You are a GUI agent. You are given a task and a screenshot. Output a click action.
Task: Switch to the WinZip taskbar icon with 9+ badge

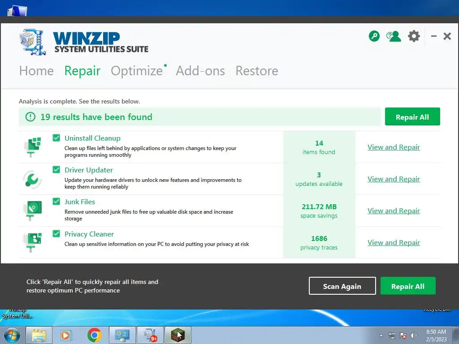pos(150,335)
